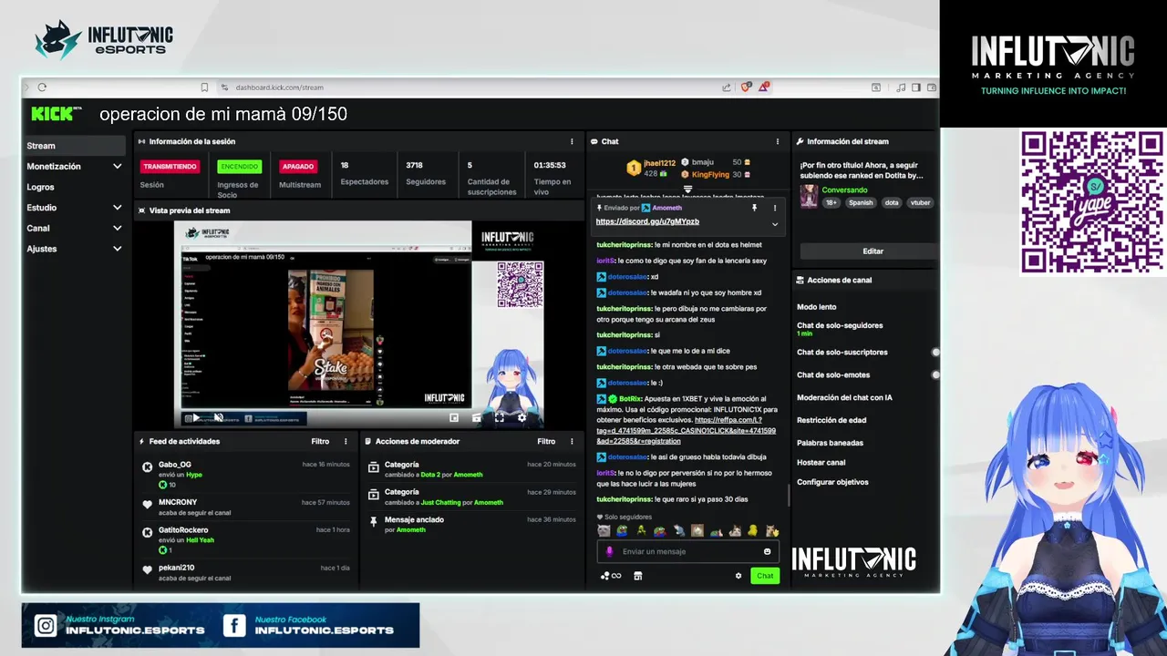This screenshot has width=1167, height=656.
Task: Toggle the Chat de solo-suscriptores switch
Action: coord(935,352)
